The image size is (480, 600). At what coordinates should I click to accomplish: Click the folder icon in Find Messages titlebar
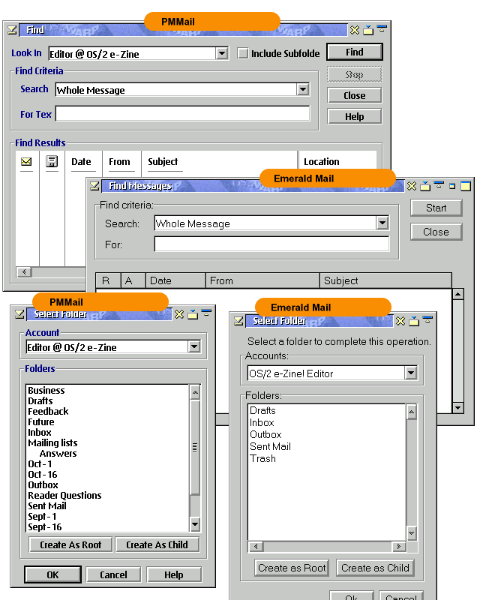[x=425, y=186]
